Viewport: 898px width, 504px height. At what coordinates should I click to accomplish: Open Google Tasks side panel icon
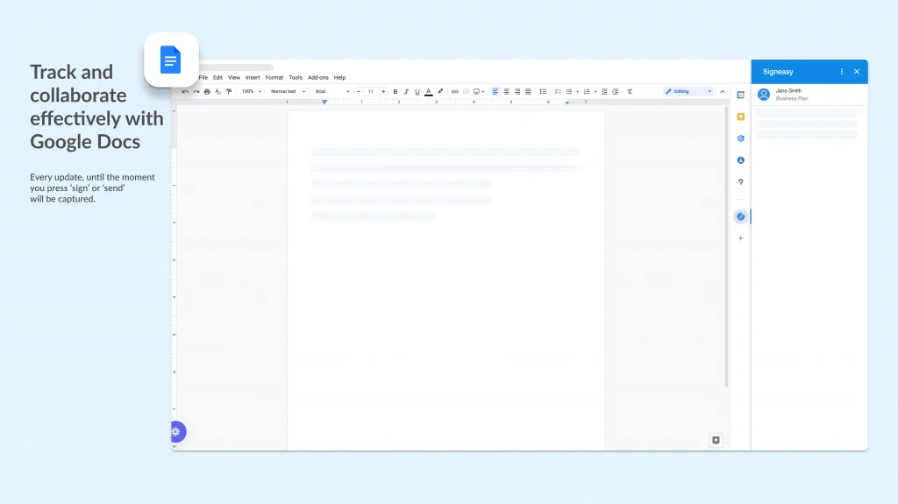(x=740, y=138)
